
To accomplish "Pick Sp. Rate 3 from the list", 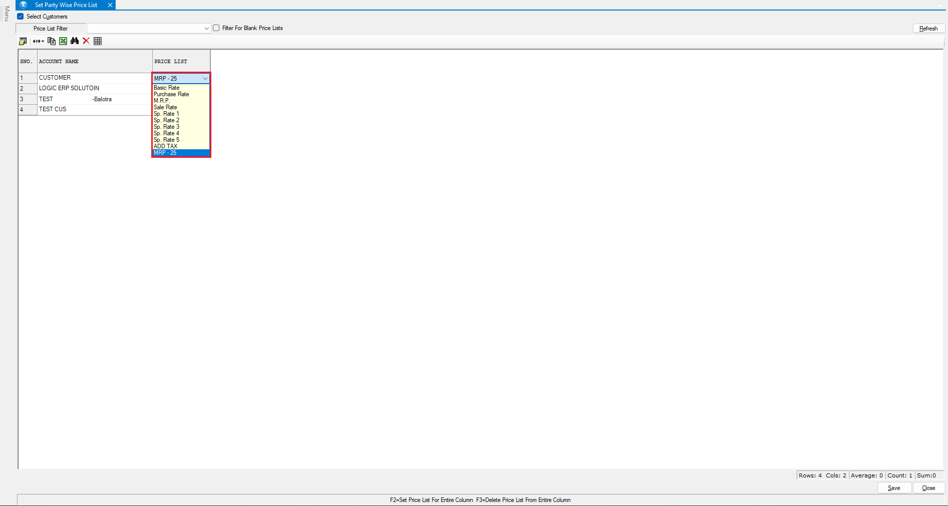I will pyautogui.click(x=166, y=127).
